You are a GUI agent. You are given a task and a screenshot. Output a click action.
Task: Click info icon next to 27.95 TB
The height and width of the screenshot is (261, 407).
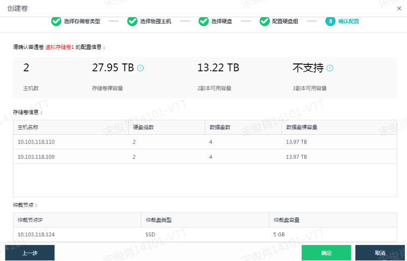click(141, 68)
